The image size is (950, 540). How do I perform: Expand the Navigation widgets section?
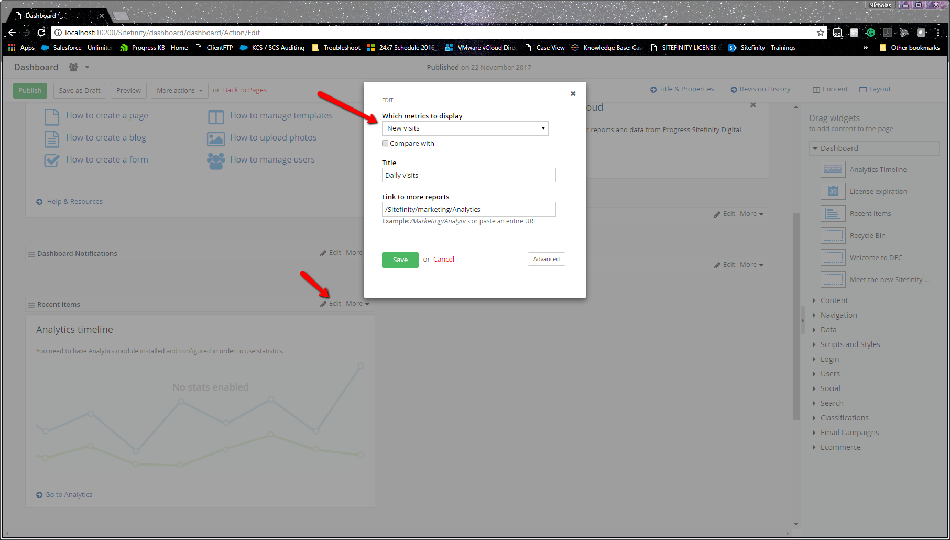tap(835, 315)
